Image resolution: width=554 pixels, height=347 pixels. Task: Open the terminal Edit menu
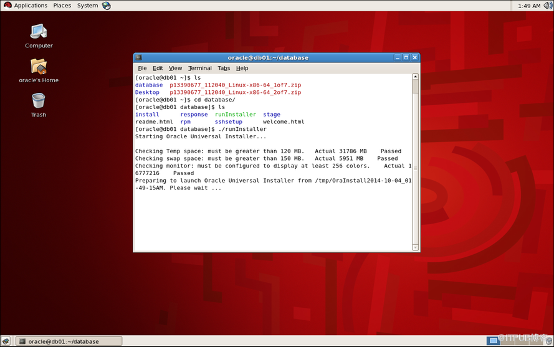click(158, 68)
